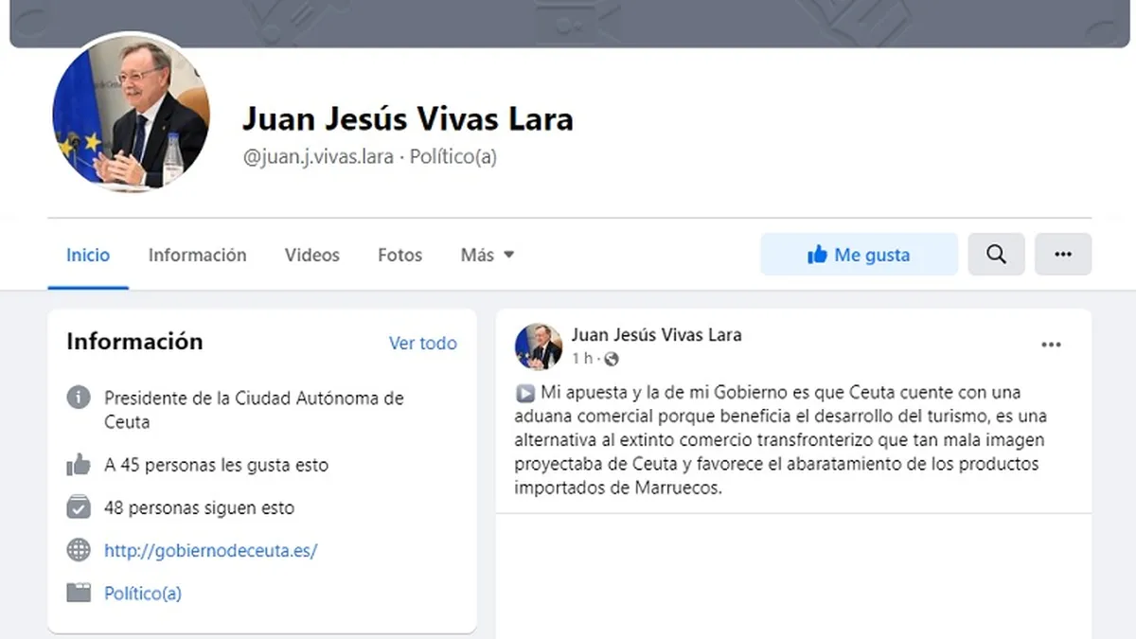Open the large page profile picture

click(x=131, y=113)
